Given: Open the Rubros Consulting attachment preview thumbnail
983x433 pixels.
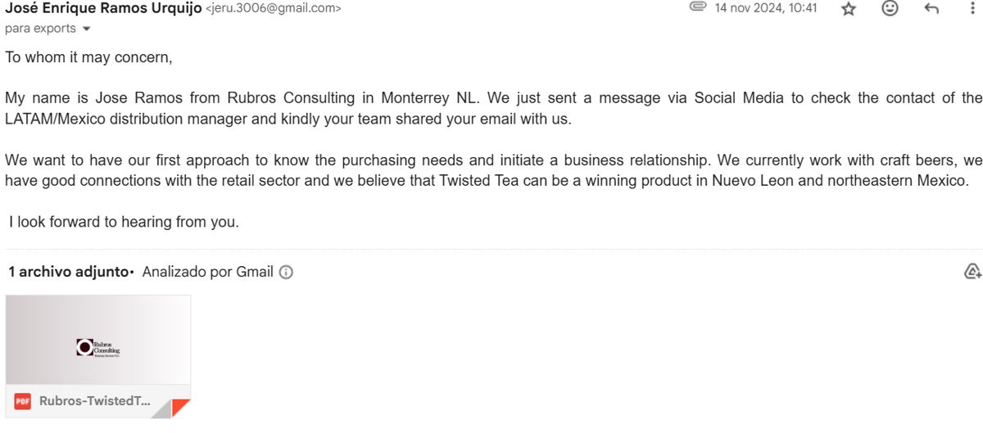Looking at the screenshot, I should tap(98, 340).
